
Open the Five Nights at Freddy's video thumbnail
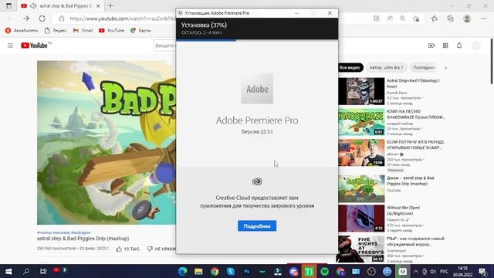point(361,249)
